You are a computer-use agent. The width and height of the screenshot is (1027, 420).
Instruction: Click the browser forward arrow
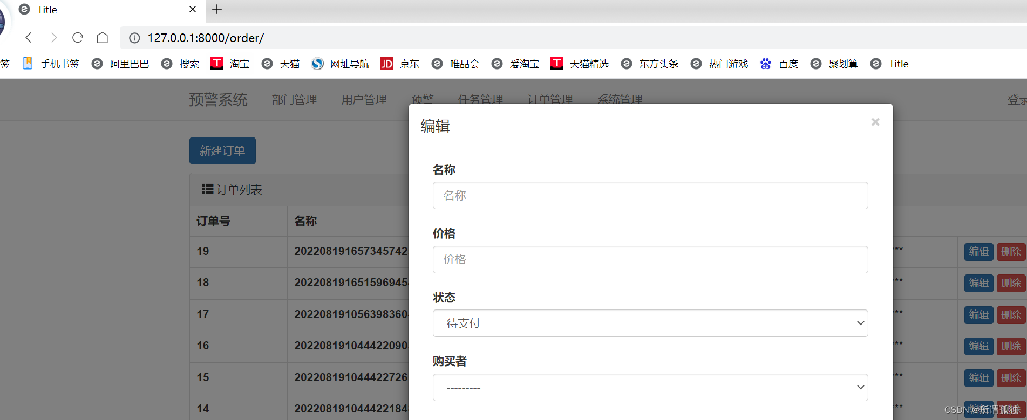pyautogui.click(x=53, y=38)
